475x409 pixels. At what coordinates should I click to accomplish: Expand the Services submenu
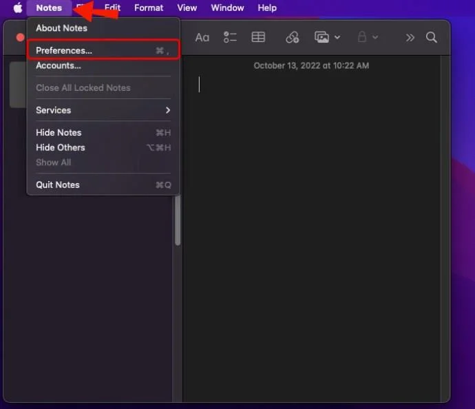point(103,110)
